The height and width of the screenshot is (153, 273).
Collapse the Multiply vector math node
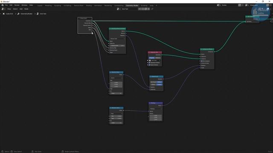[x=150, y=103]
